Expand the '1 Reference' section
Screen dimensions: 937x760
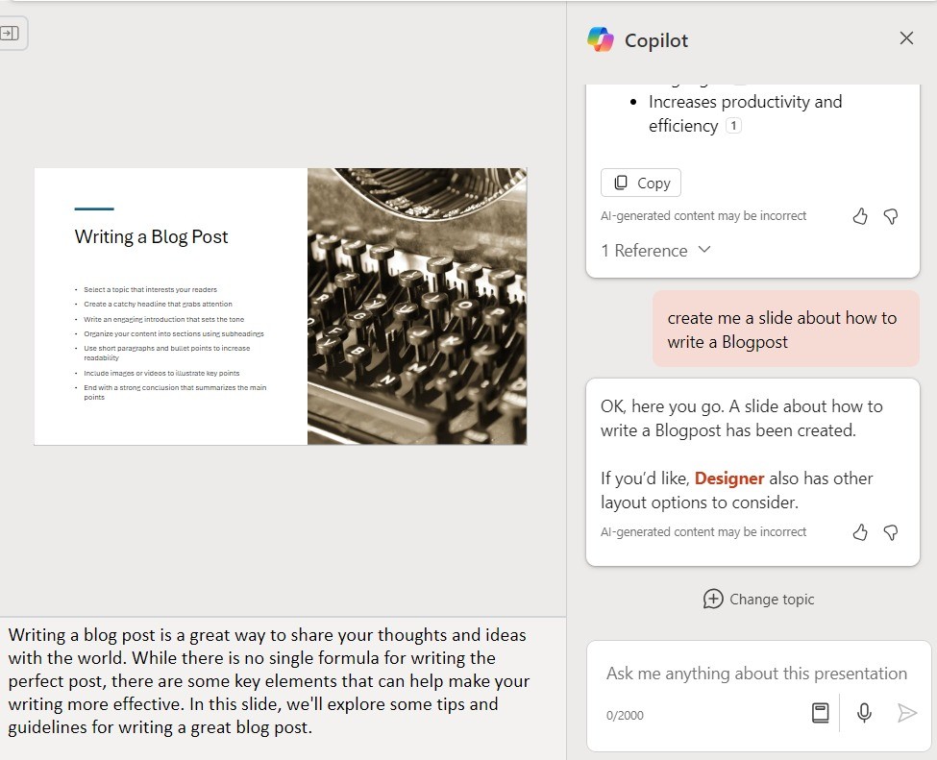(655, 251)
